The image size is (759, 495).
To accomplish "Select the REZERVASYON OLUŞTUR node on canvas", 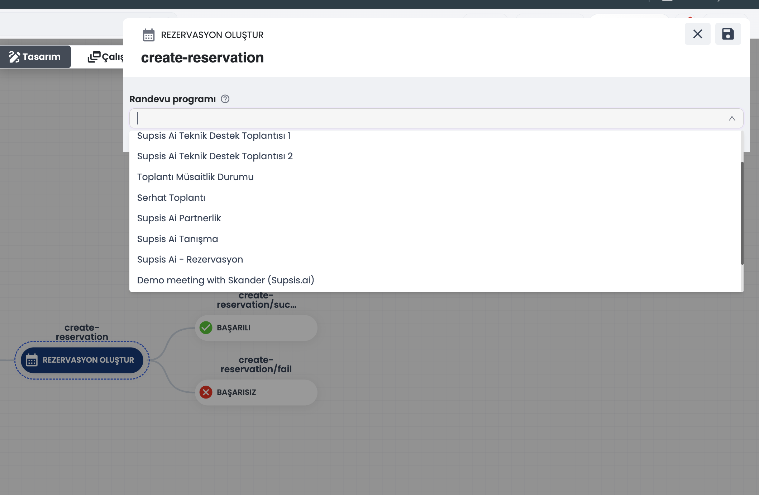I will (x=82, y=360).
